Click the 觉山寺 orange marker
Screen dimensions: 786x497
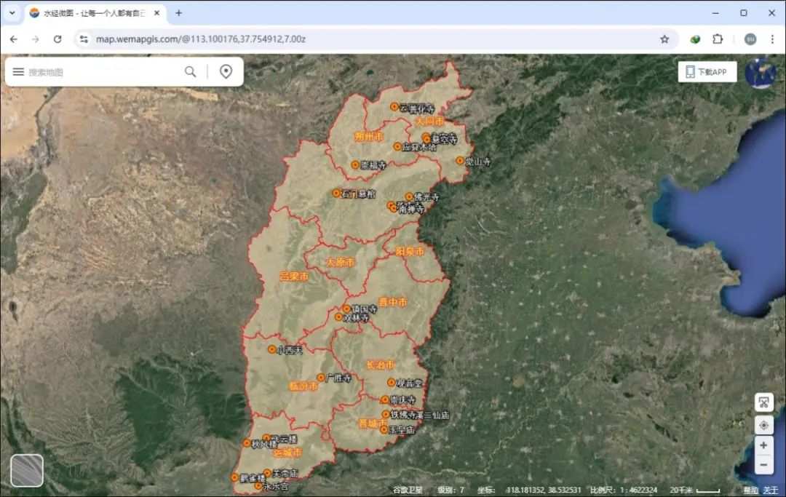pyautogui.click(x=460, y=161)
